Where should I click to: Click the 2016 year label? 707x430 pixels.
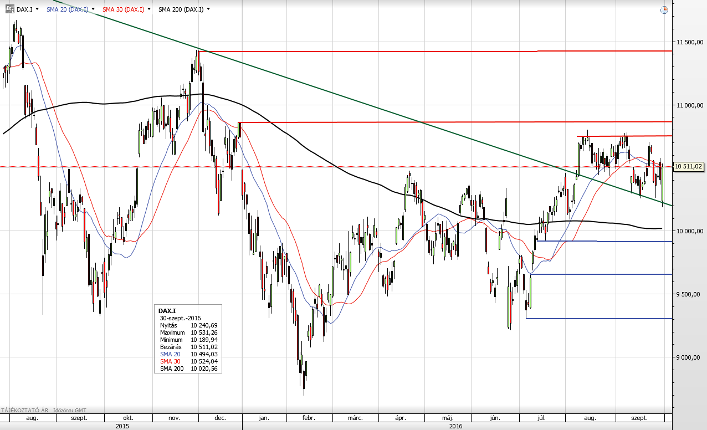point(455,426)
